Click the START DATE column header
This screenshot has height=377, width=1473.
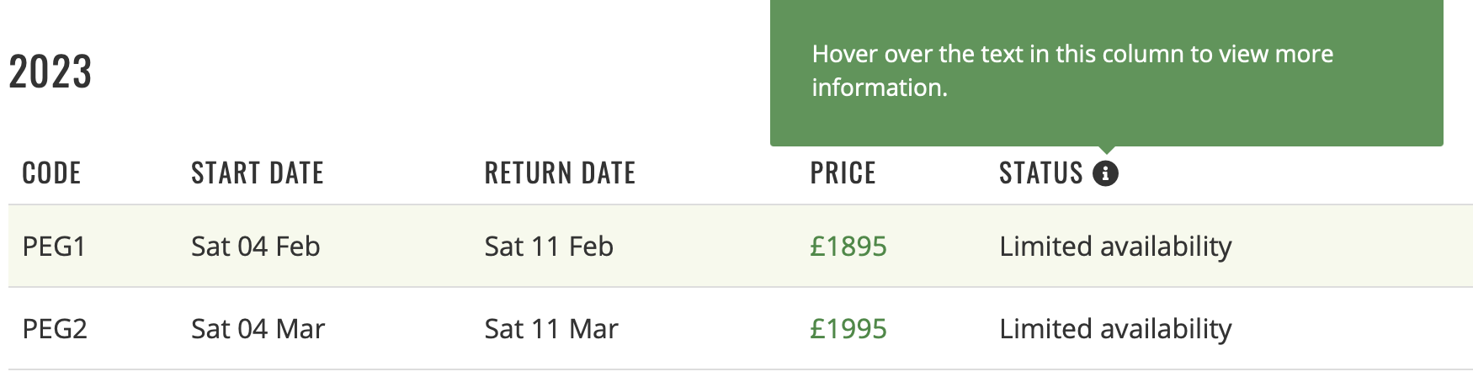pos(258,173)
